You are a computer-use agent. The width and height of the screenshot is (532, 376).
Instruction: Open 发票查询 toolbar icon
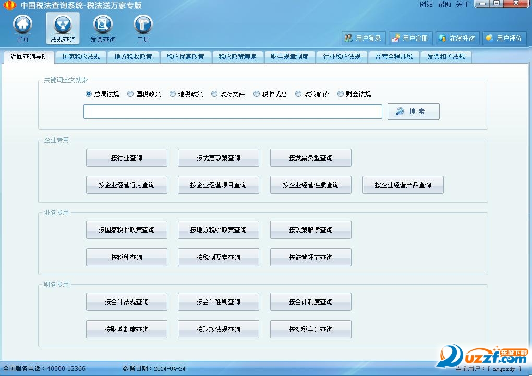103,29
